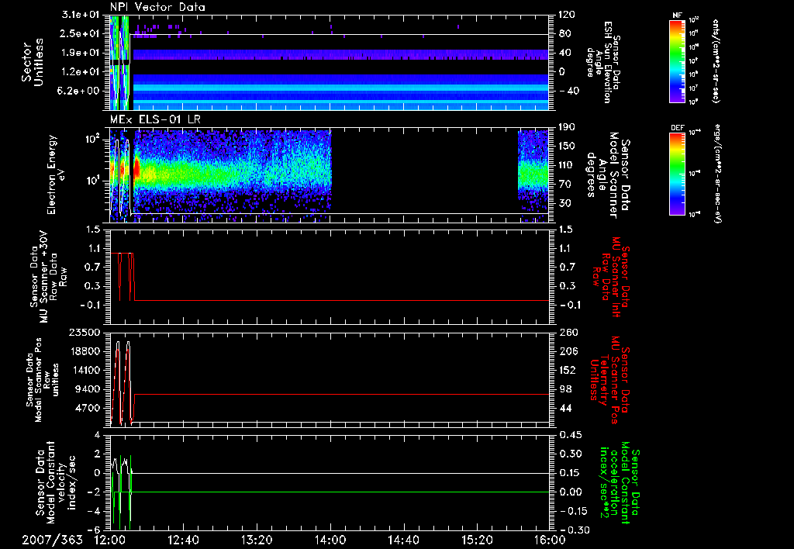This screenshot has width=794, height=549.
Task: Click the '1.2e+01' sector tick value
Action: coord(81,72)
